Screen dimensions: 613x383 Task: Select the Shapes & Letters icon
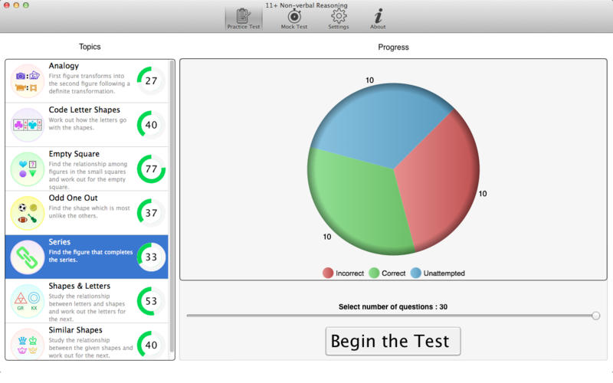pyautogui.click(x=27, y=301)
